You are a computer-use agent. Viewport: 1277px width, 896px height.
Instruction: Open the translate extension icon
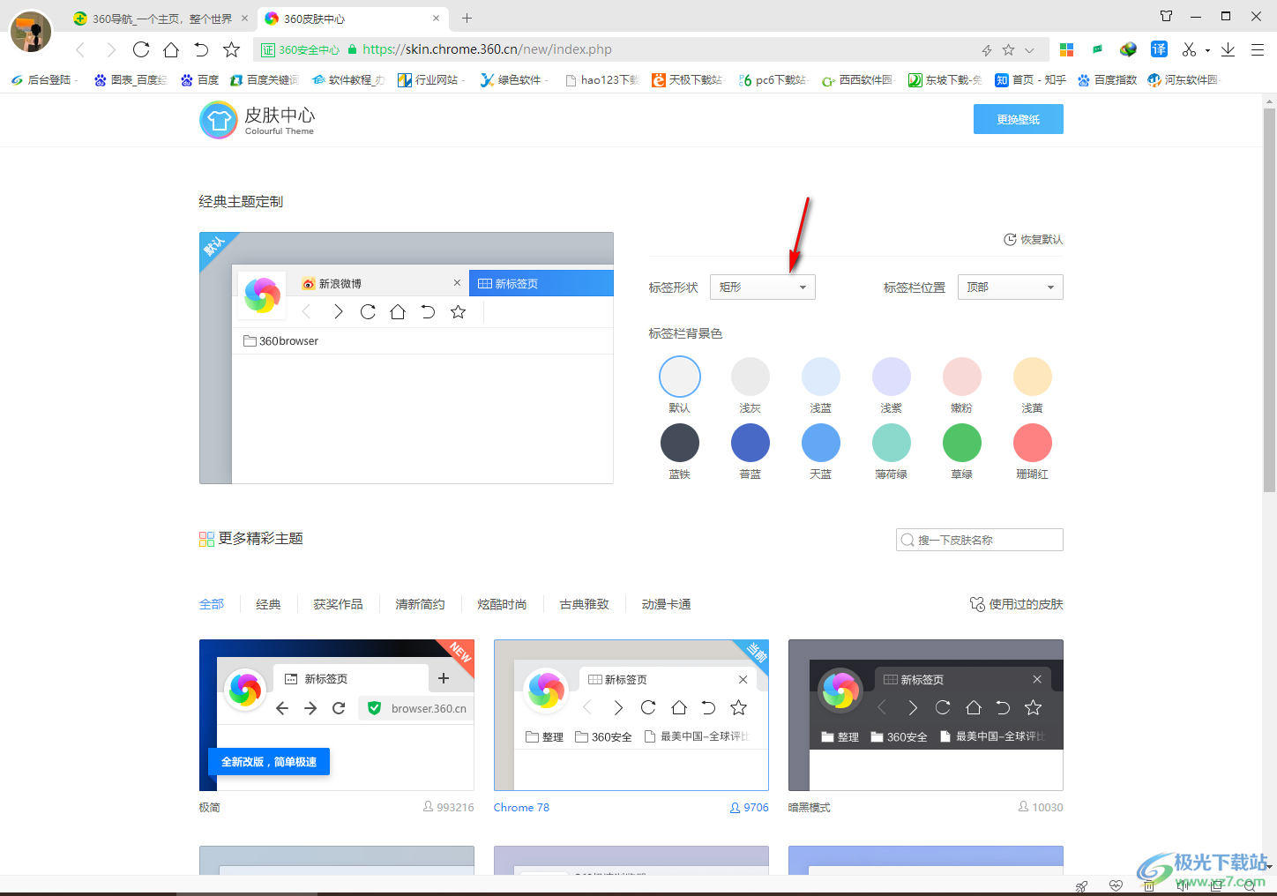click(1159, 49)
